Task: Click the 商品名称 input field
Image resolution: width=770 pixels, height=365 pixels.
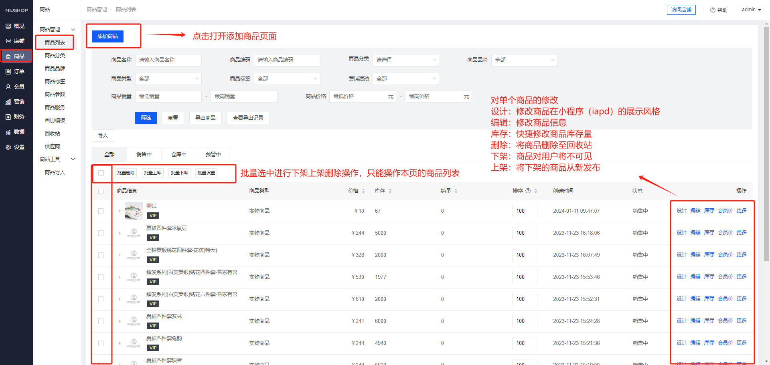Action: click(x=168, y=60)
